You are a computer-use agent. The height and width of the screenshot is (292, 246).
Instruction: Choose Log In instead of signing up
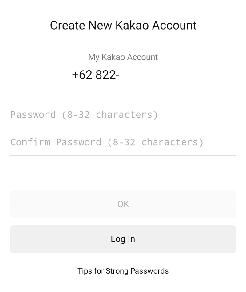(123, 239)
